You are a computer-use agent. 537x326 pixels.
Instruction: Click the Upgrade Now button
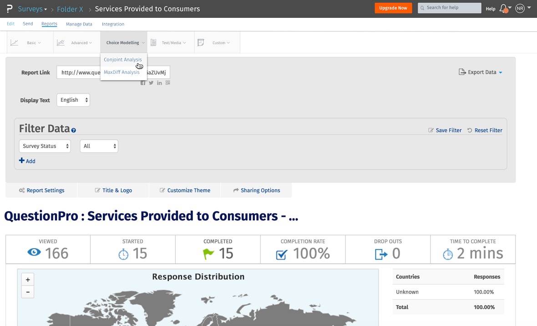pyautogui.click(x=393, y=8)
